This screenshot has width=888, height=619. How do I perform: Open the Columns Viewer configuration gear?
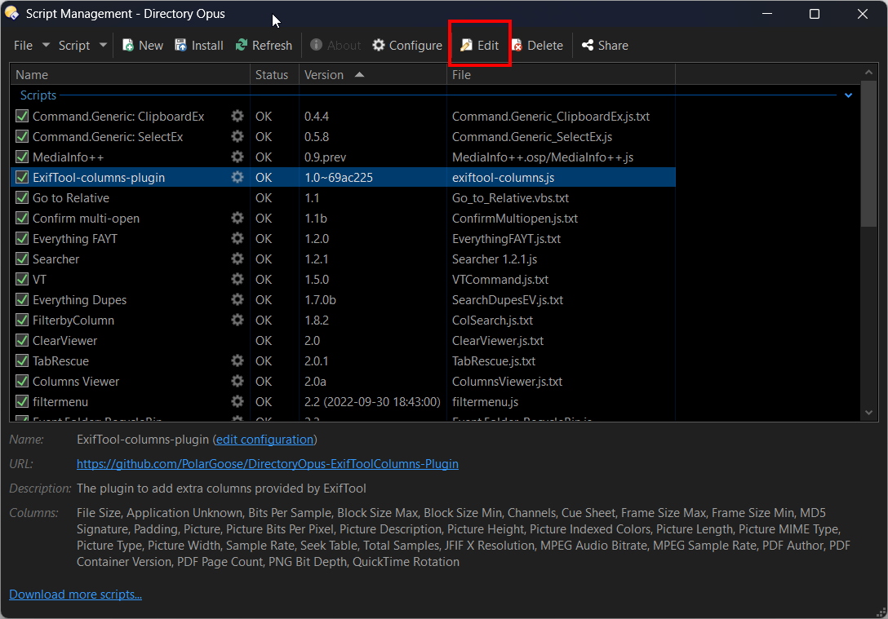click(238, 381)
